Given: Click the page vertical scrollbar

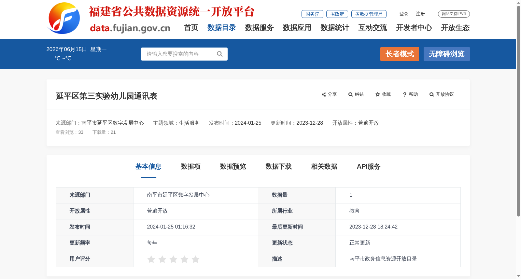Looking at the screenshot, I should pos(518,111).
